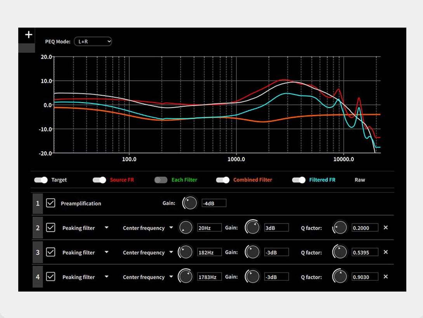Turn off the Filtered FR toggle
This screenshot has height=318, width=423.
pyautogui.click(x=299, y=180)
